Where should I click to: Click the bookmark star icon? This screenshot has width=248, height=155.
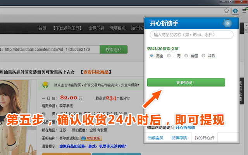click(x=226, y=11)
